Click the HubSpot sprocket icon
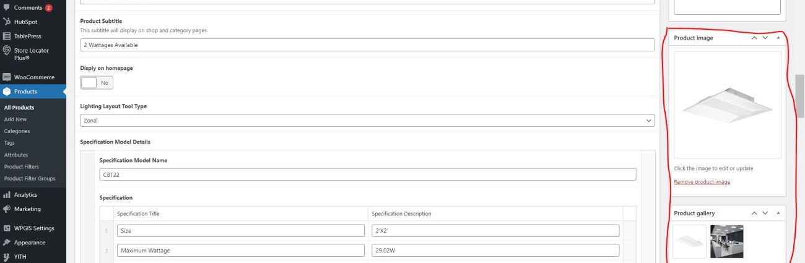This screenshot has height=263, width=805. tap(7, 22)
